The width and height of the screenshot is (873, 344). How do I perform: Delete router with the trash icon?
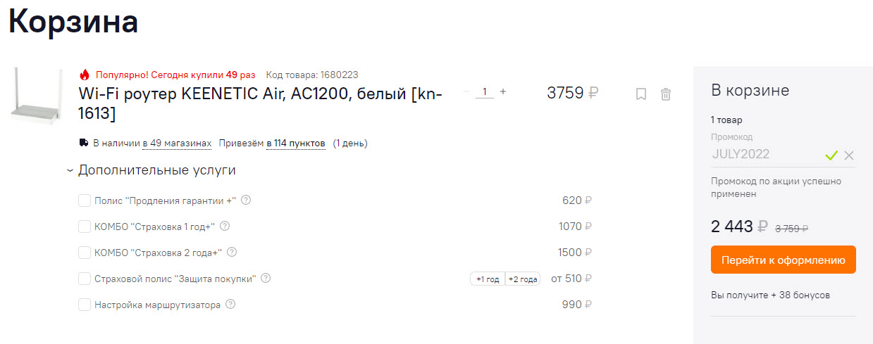click(x=665, y=94)
